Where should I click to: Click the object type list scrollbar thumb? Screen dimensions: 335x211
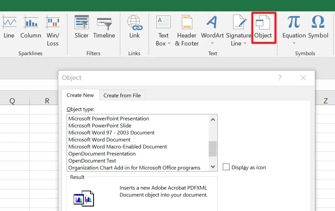click(x=213, y=149)
